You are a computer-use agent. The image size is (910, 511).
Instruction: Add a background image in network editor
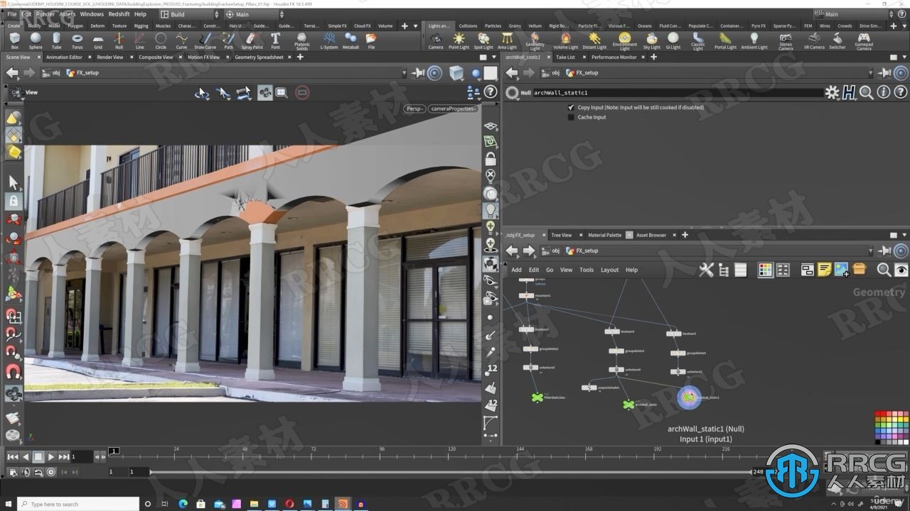[842, 270]
